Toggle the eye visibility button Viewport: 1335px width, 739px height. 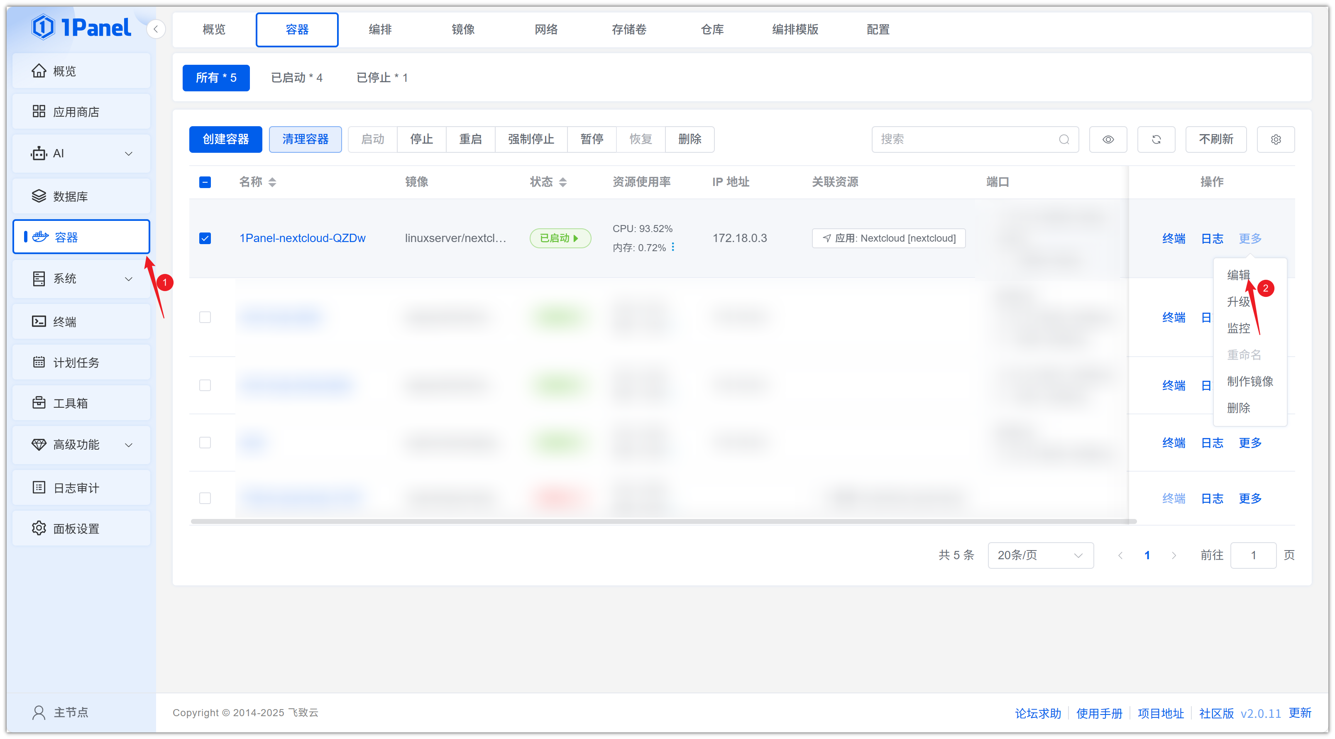point(1108,139)
